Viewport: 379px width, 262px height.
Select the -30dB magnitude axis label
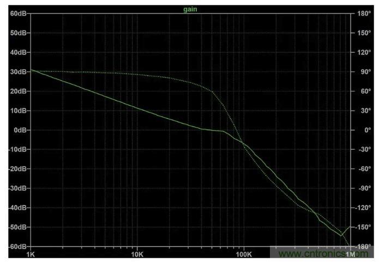(17, 188)
